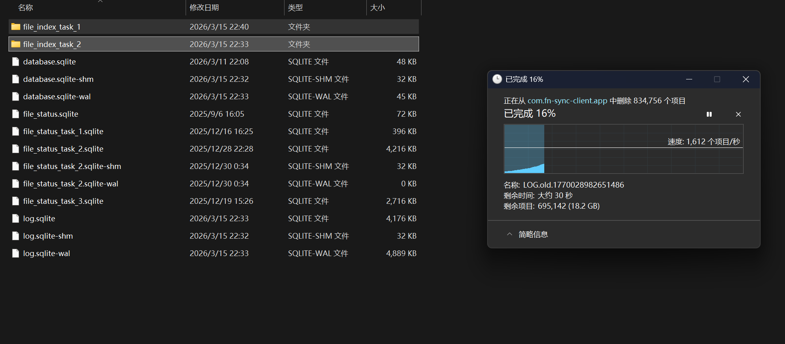Click the file_status_task_3.sqlite file icon
The image size is (785, 344).
[16, 201]
